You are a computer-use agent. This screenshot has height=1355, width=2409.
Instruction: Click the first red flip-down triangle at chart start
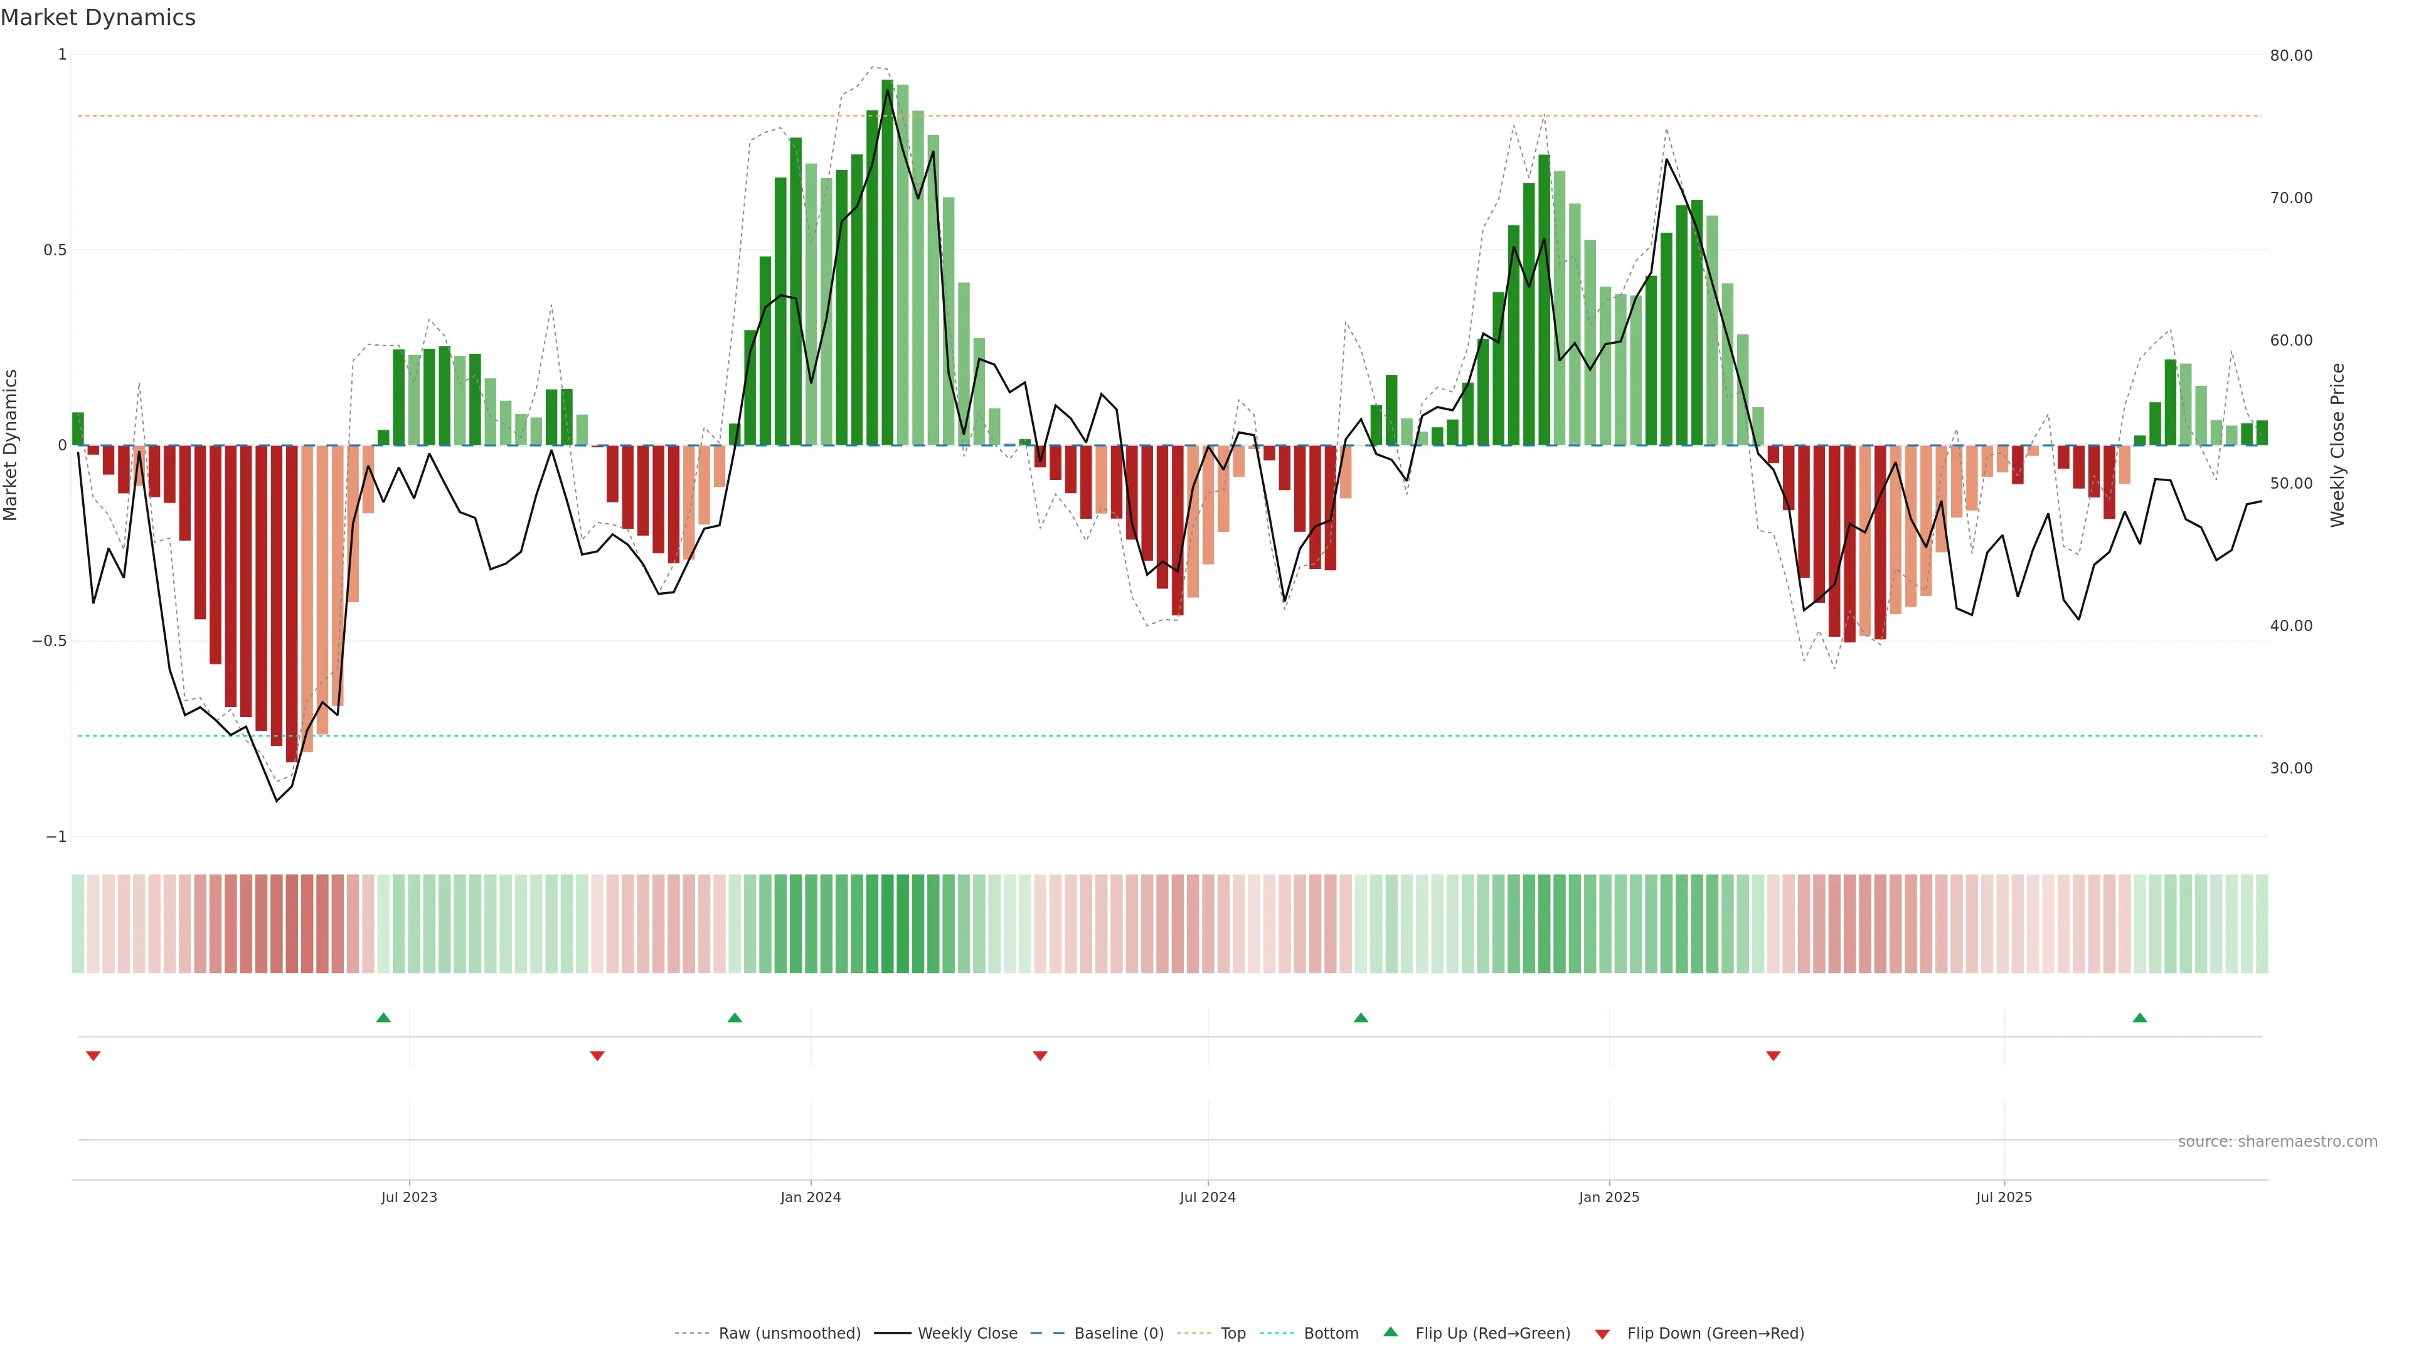pyautogui.click(x=93, y=1056)
